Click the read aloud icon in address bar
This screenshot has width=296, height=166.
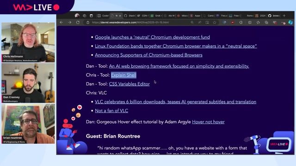[199, 23]
